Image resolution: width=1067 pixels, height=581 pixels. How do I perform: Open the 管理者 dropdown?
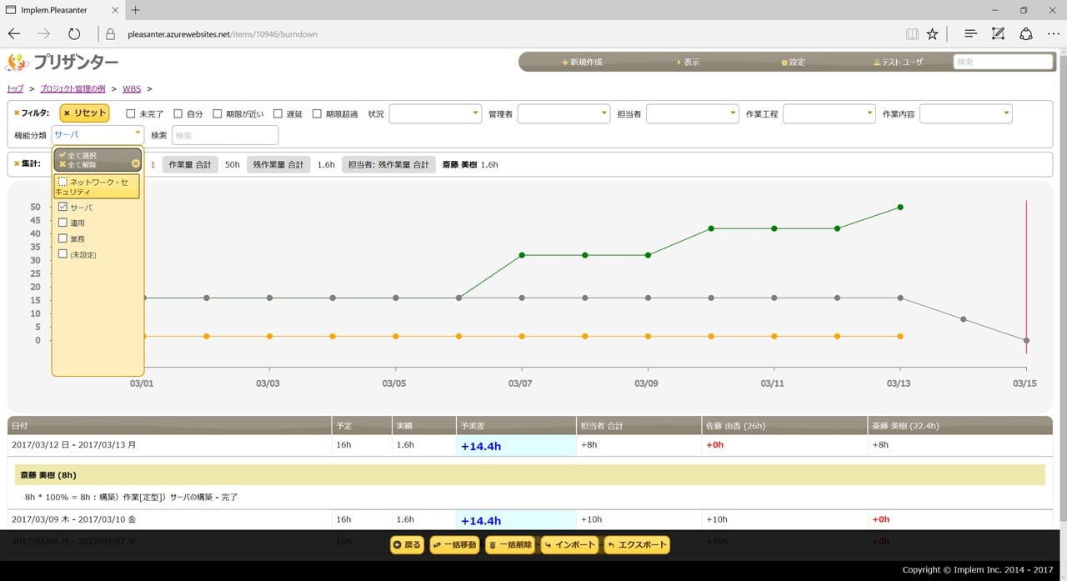pos(564,113)
